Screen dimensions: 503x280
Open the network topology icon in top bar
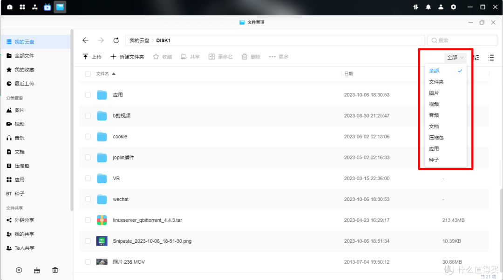(34, 7)
